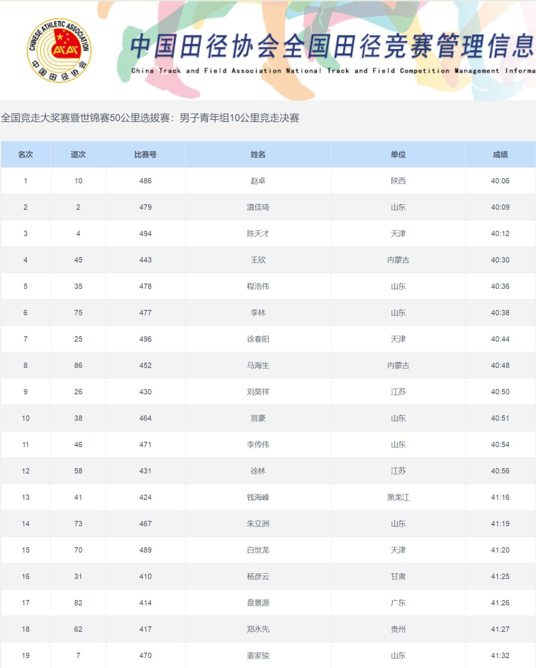Select athlete name 程浩伟
This screenshot has height=668, width=536.
pos(258,286)
